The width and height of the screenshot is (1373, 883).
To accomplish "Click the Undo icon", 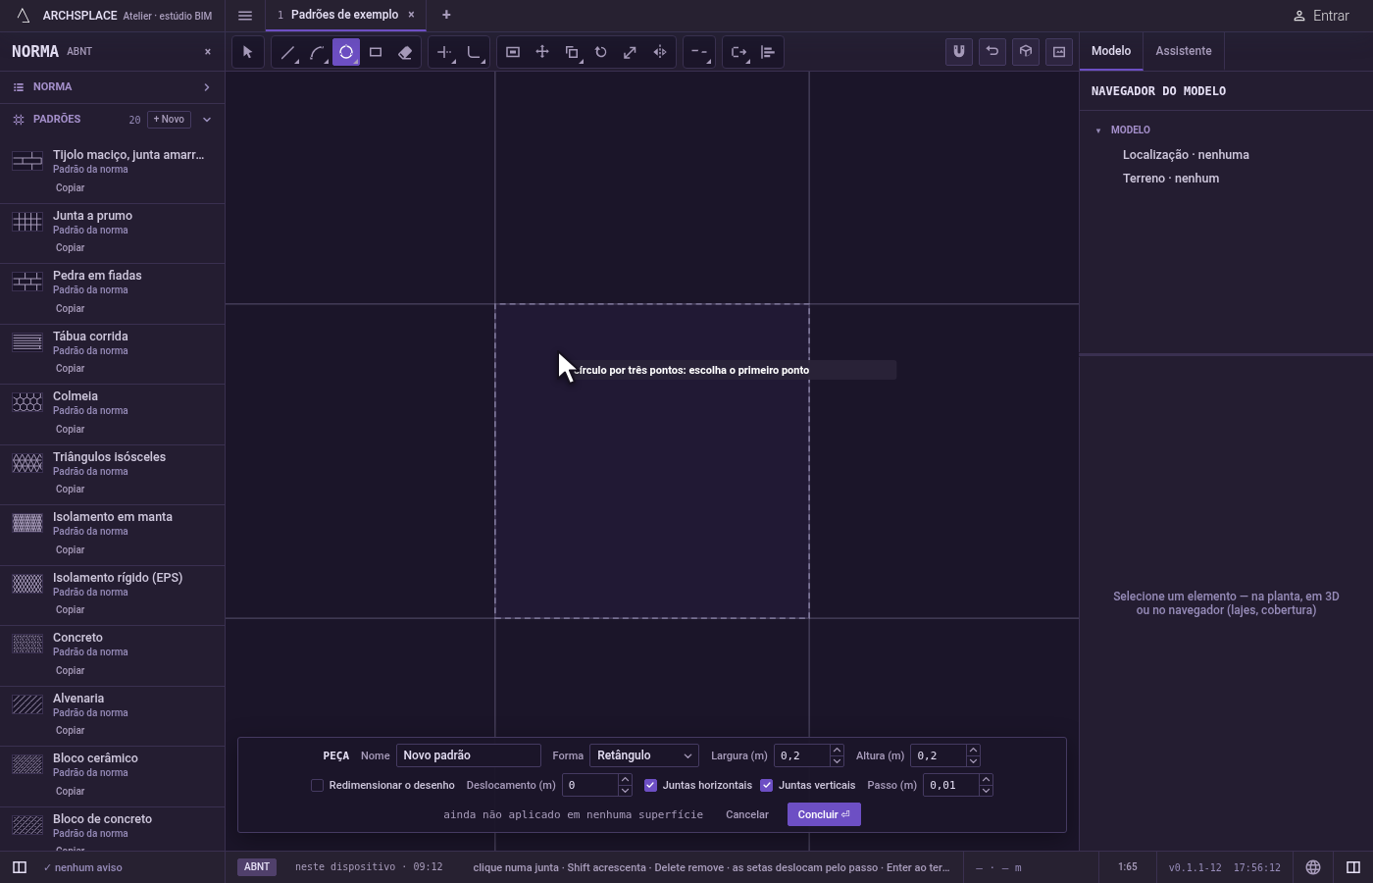I will [992, 52].
